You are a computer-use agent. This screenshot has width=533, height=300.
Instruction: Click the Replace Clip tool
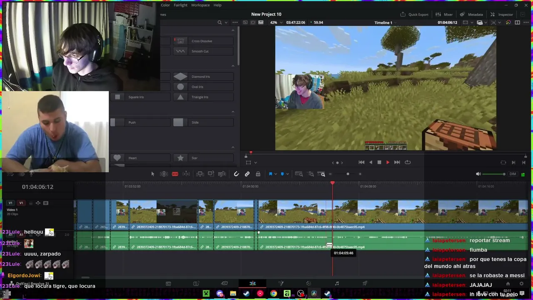pos(222,174)
